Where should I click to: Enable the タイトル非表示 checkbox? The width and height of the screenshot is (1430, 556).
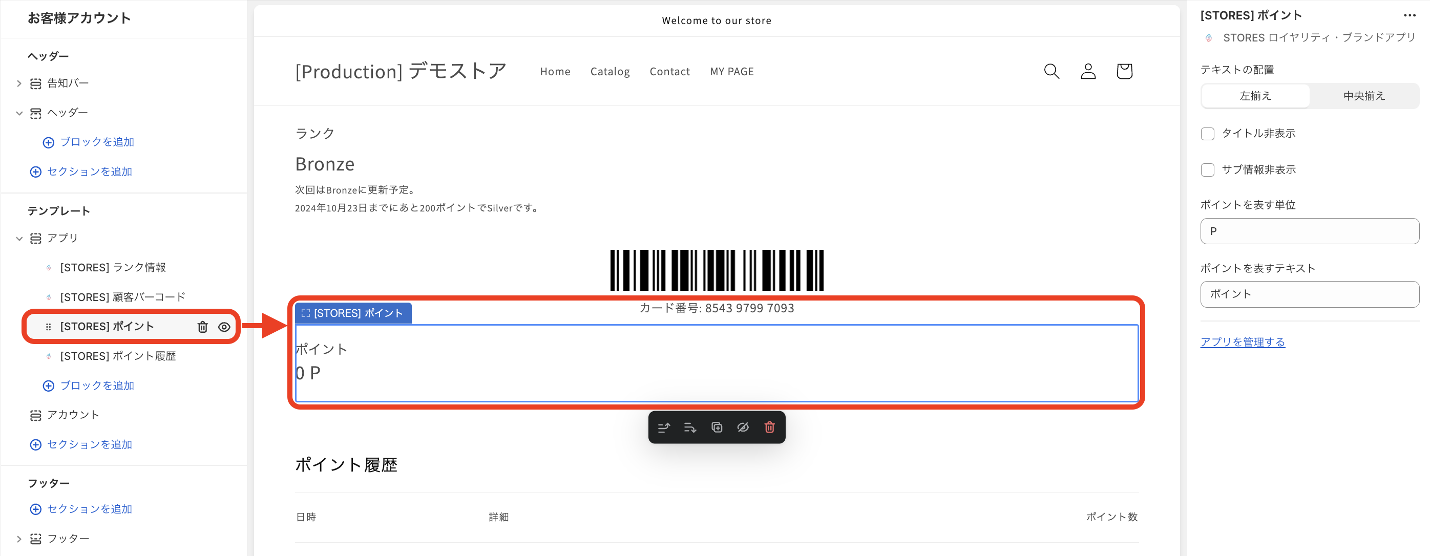(1207, 133)
